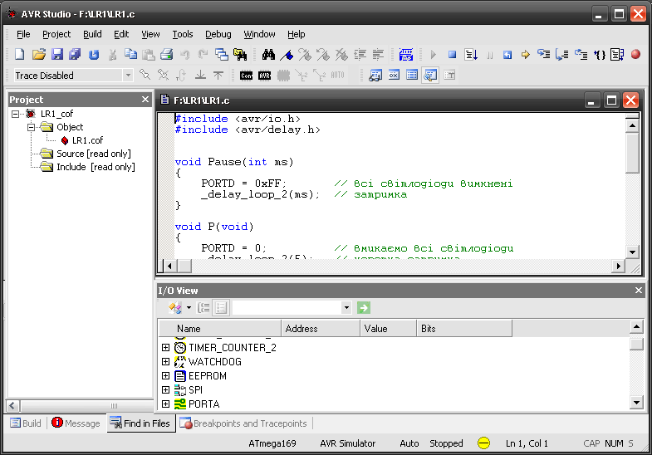Viewport: 652px width, 455px height.
Task: Open the Trace Disabled dropdown
Action: [x=128, y=76]
